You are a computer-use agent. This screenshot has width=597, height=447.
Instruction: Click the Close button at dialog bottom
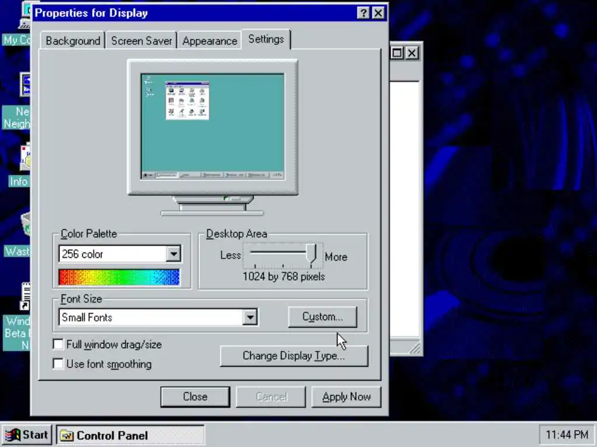(195, 397)
